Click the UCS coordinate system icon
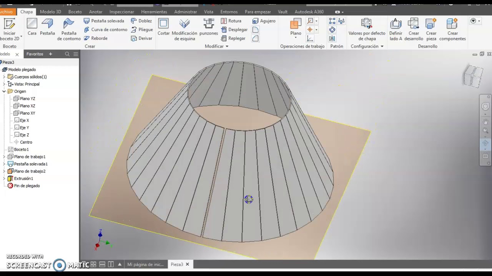This screenshot has height=276, width=492. (310, 38)
